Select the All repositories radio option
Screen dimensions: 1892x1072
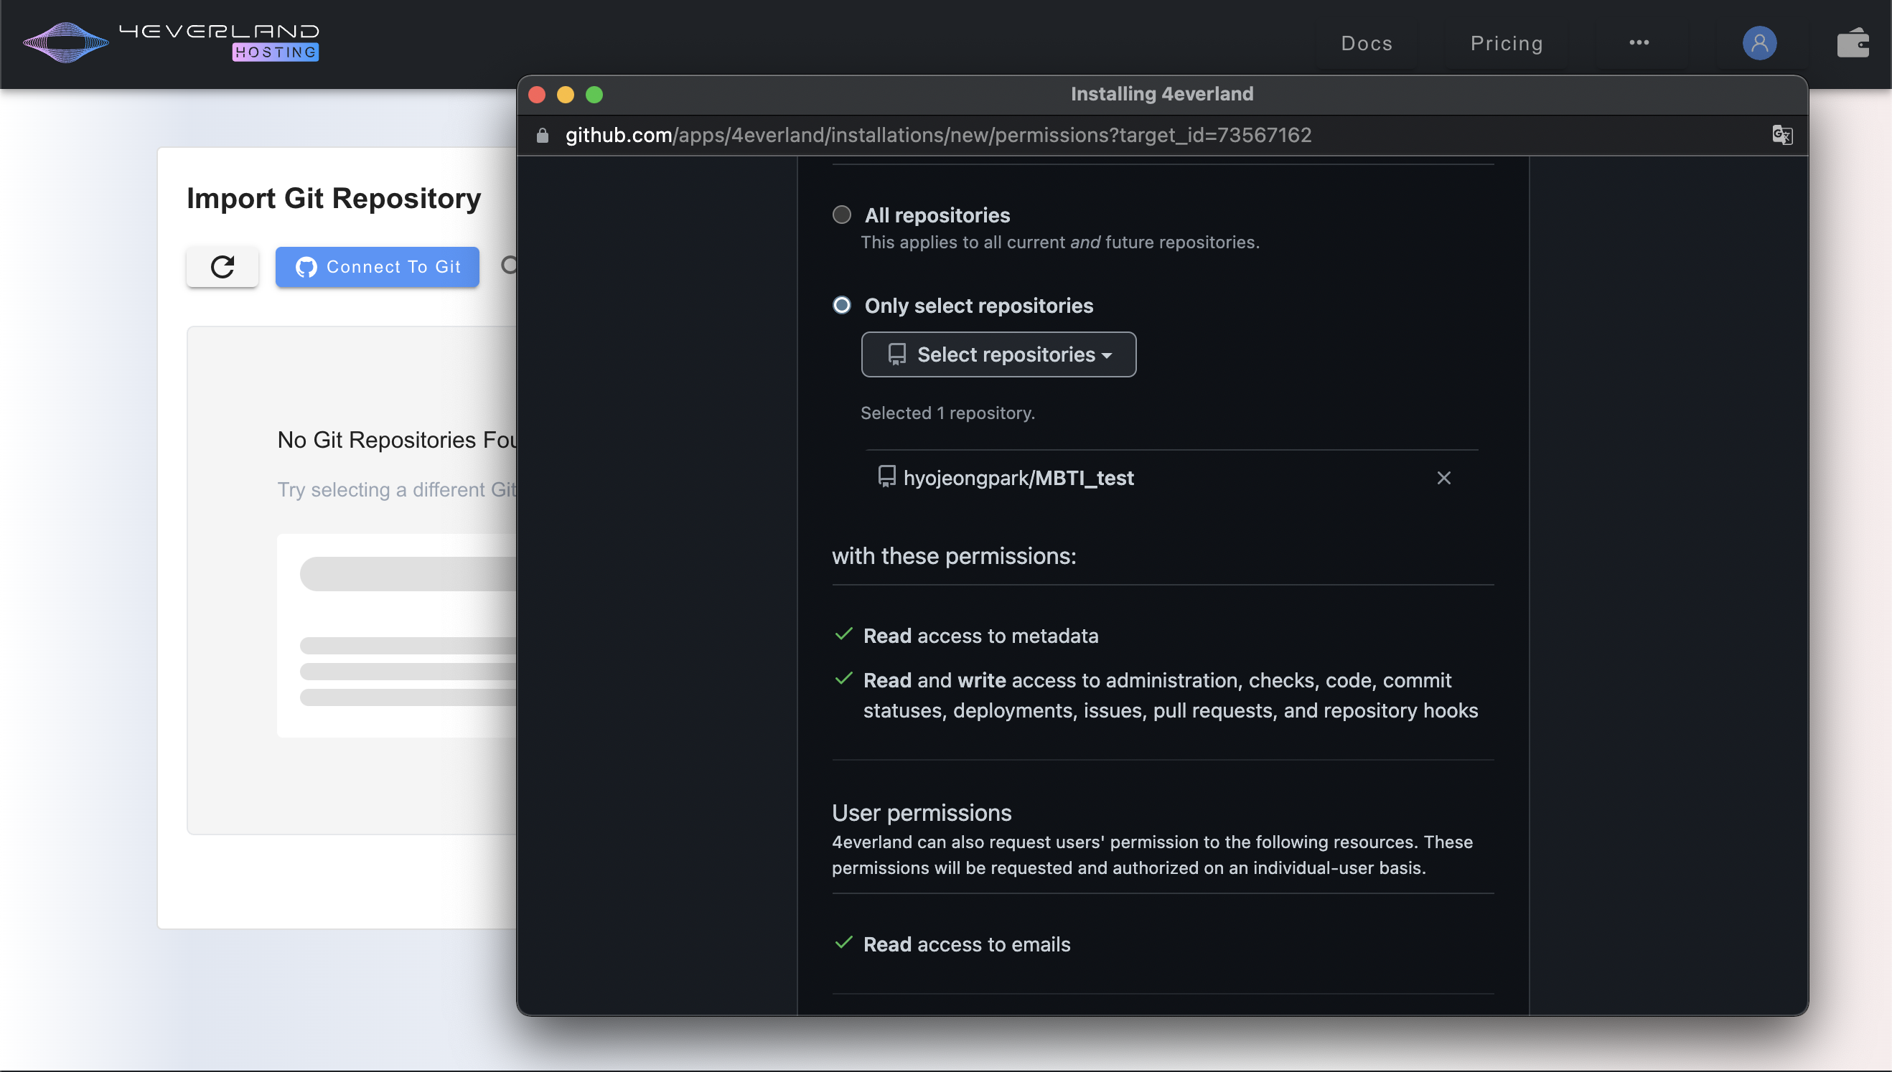pyautogui.click(x=841, y=215)
